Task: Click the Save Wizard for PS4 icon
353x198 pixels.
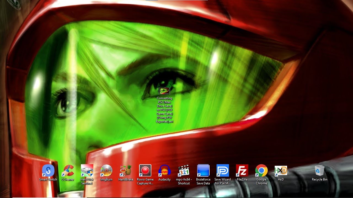Action: point(223,171)
